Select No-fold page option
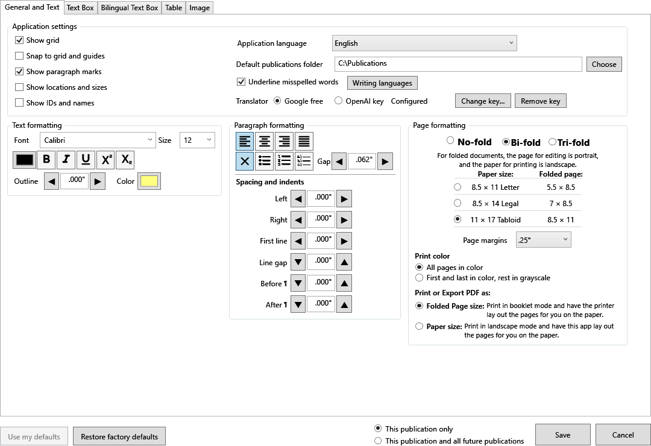Screen dimensions: 651x446 (x=450, y=140)
